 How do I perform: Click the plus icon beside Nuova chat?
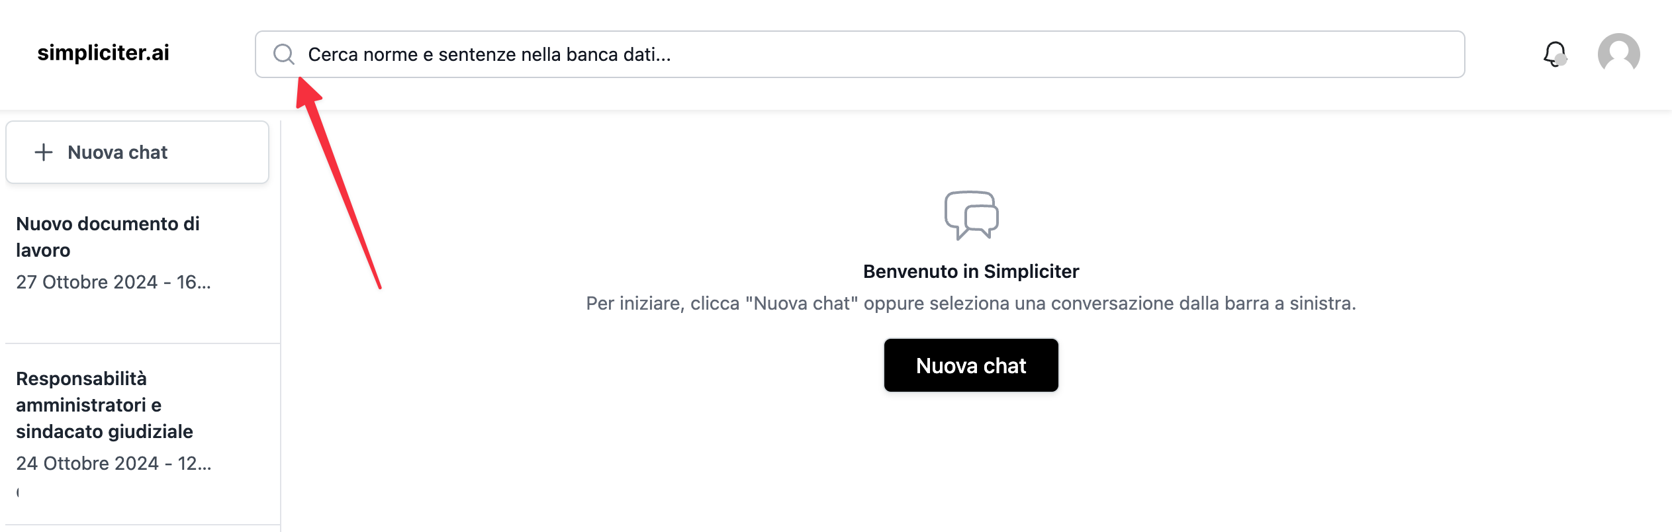44,152
